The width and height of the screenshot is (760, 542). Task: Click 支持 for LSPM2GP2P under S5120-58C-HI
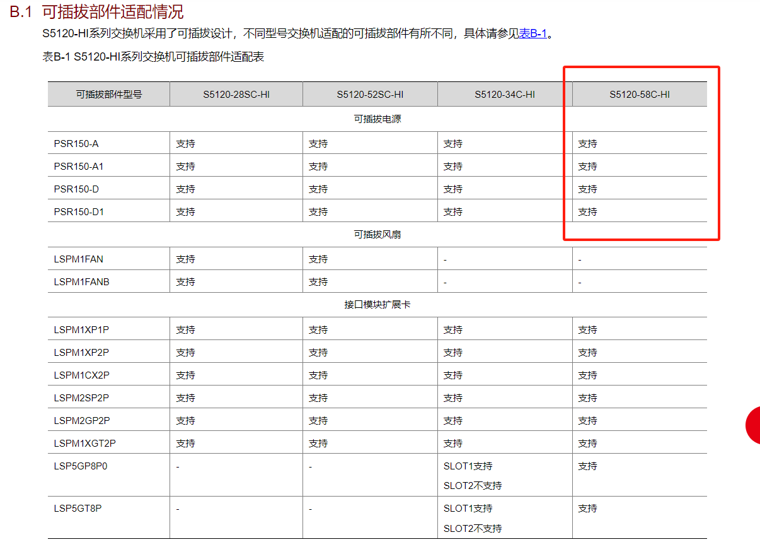point(587,421)
